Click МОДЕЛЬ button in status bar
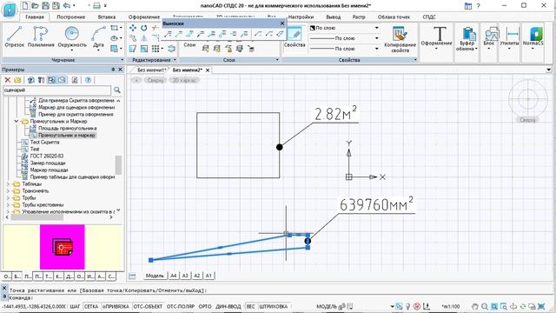This screenshot has width=556, height=313. tap(327, 306)
